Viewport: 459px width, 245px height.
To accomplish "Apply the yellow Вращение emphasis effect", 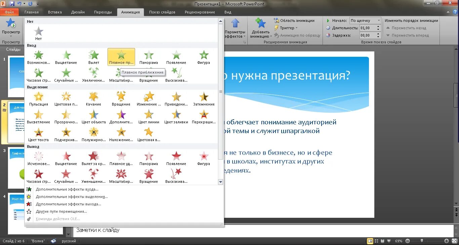I will pos(121,99).
